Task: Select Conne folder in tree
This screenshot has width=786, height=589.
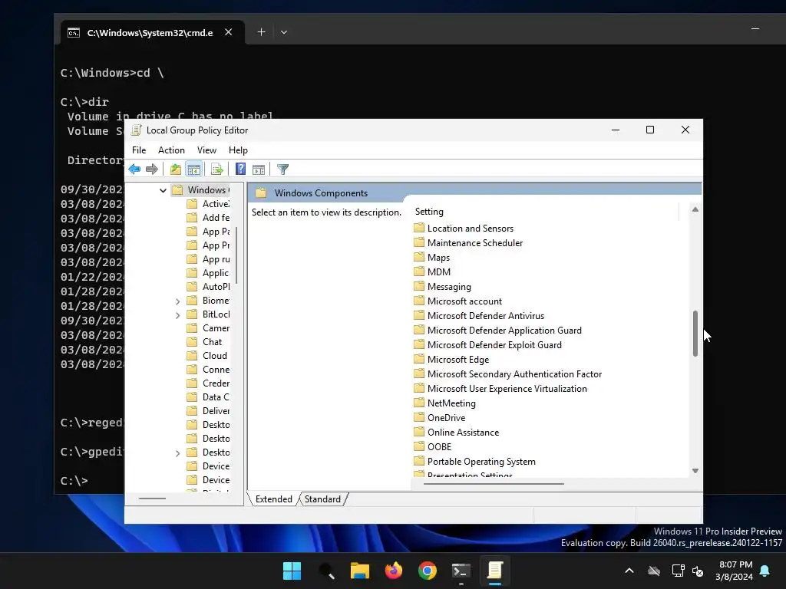Action: (208, 370)
